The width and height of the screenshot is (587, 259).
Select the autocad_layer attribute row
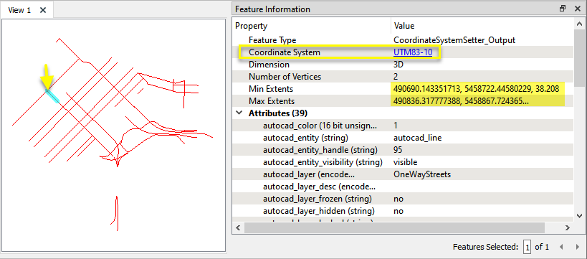(x=404, y=174)
